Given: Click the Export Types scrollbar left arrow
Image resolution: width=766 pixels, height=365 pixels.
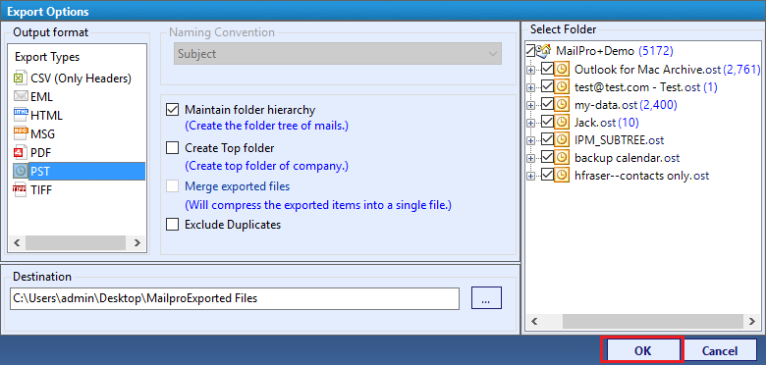Looking at the screenshot, I should click(16, 243).
